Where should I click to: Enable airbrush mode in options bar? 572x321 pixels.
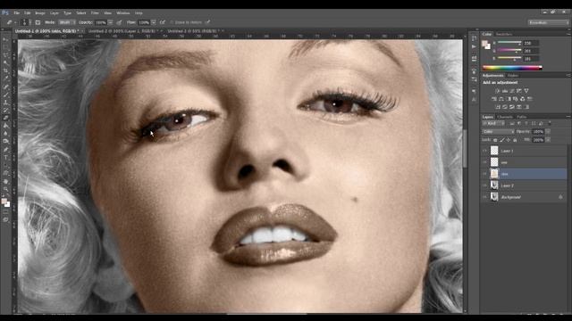coord(163,22)
